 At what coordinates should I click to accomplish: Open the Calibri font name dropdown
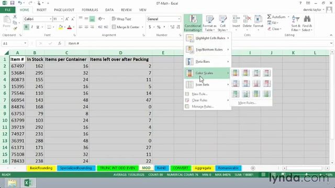point(51,19)
